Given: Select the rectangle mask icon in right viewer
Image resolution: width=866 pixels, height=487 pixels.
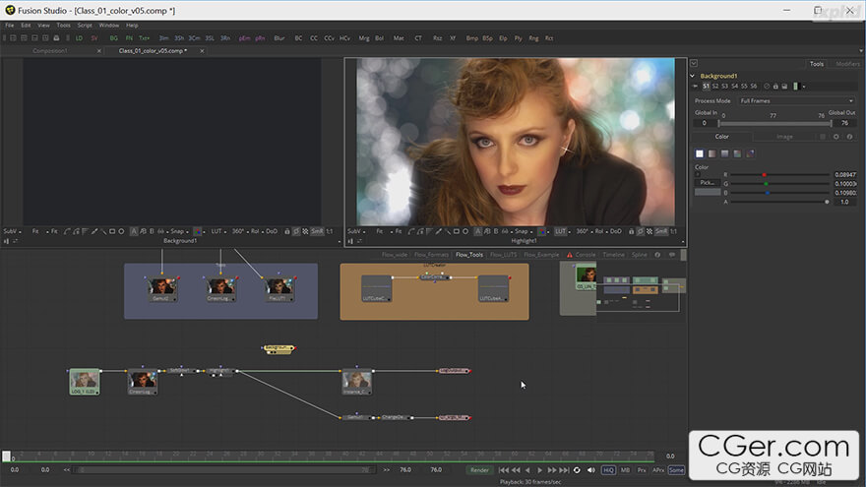Looking at the screenshot, I should 457,231.
